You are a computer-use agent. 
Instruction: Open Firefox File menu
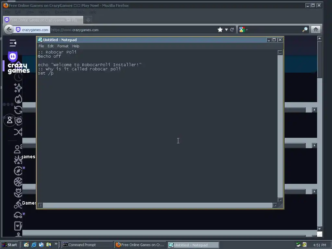(x=8, y=12)
